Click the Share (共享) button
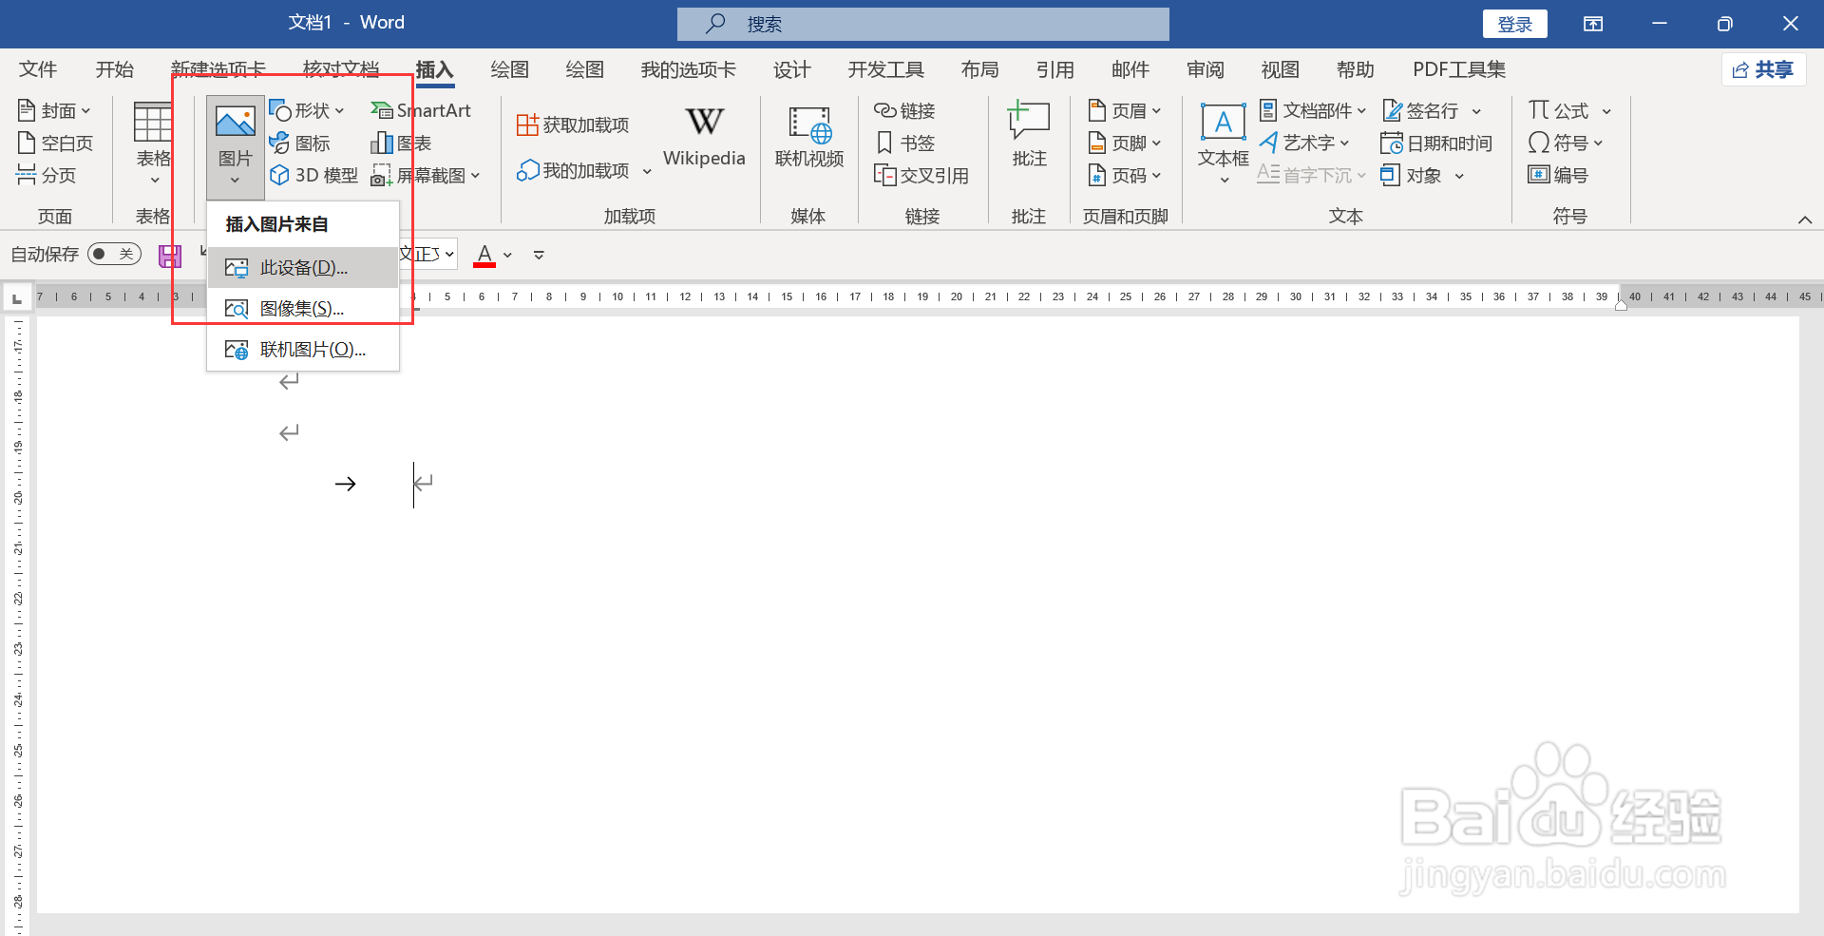Screen dimensions: 1824x936 click(1763, 69)
